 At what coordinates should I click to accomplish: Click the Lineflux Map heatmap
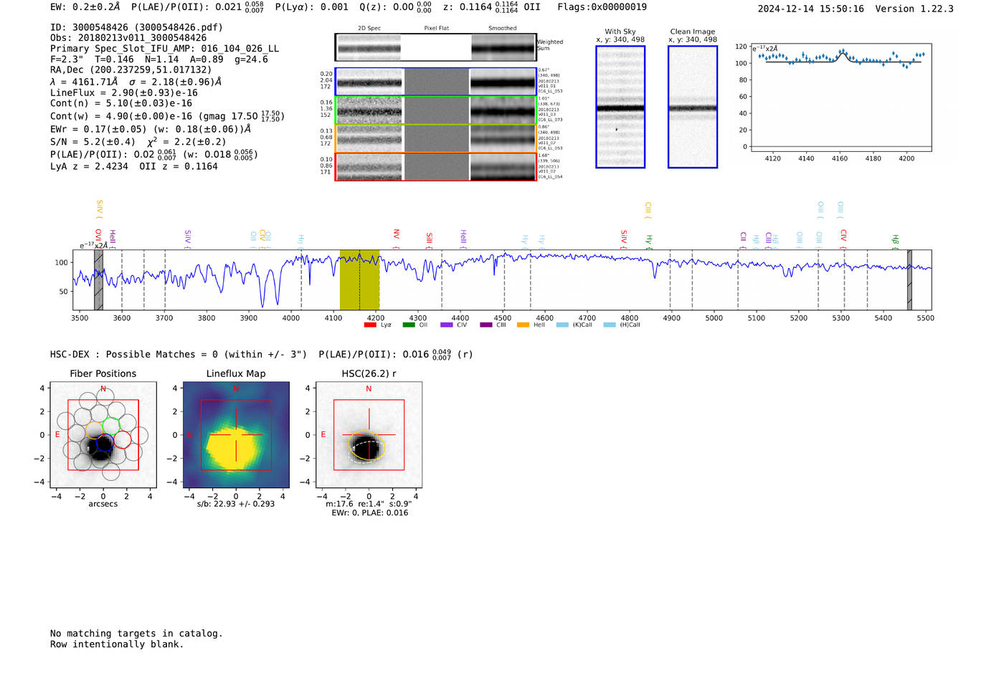[x=236, y=435]
